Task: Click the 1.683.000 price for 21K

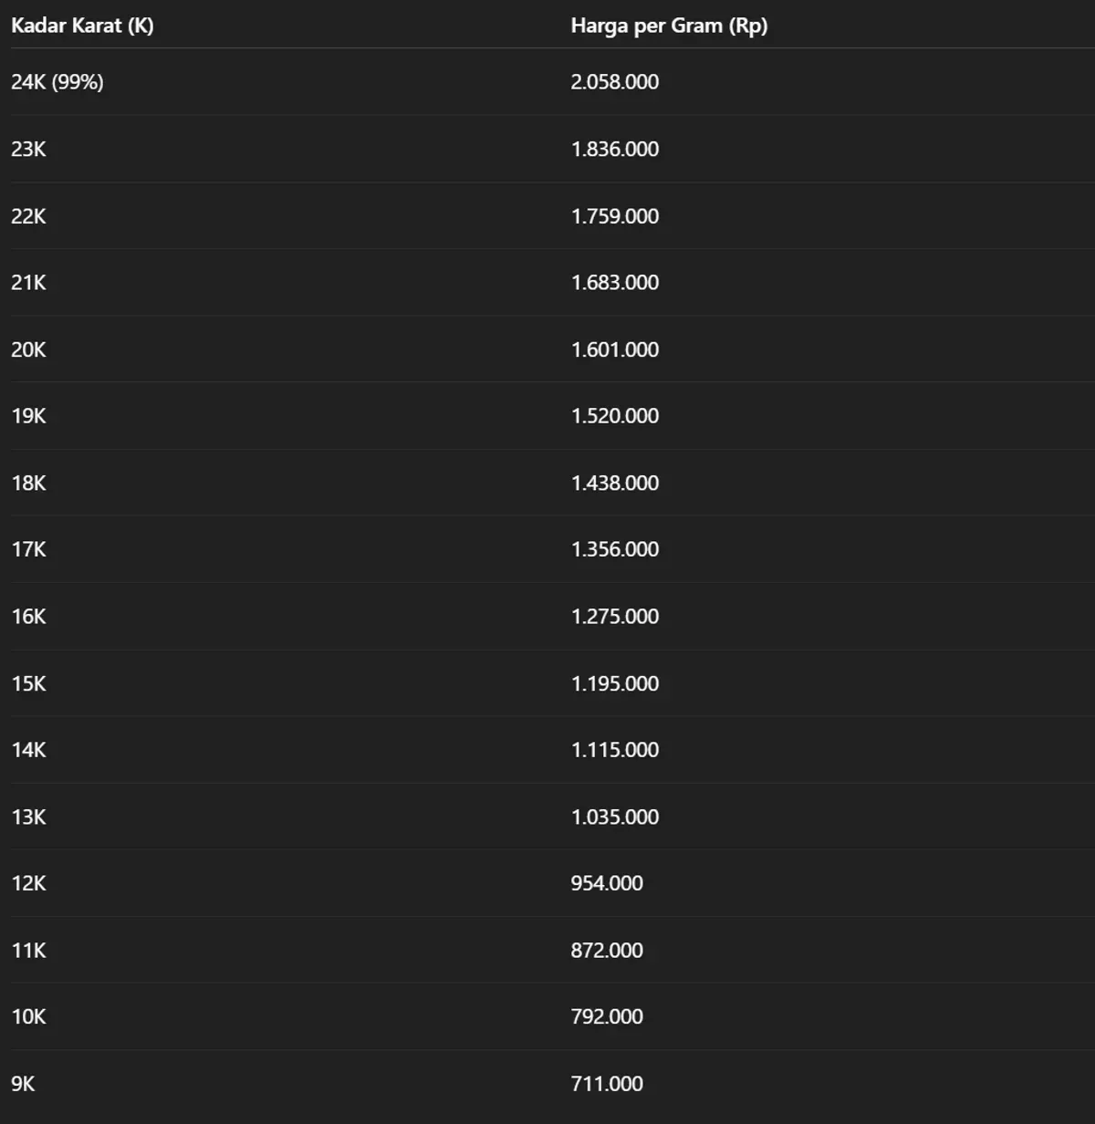Action: tap(615, 283)
